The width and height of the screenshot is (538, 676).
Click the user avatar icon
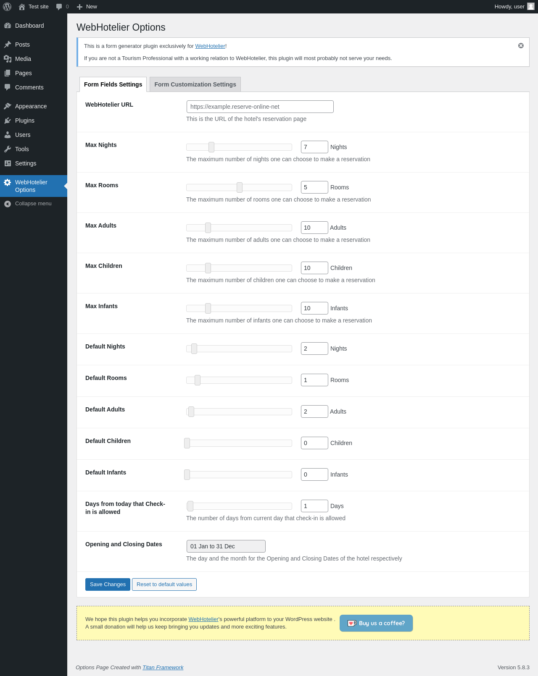pos(531,6)
